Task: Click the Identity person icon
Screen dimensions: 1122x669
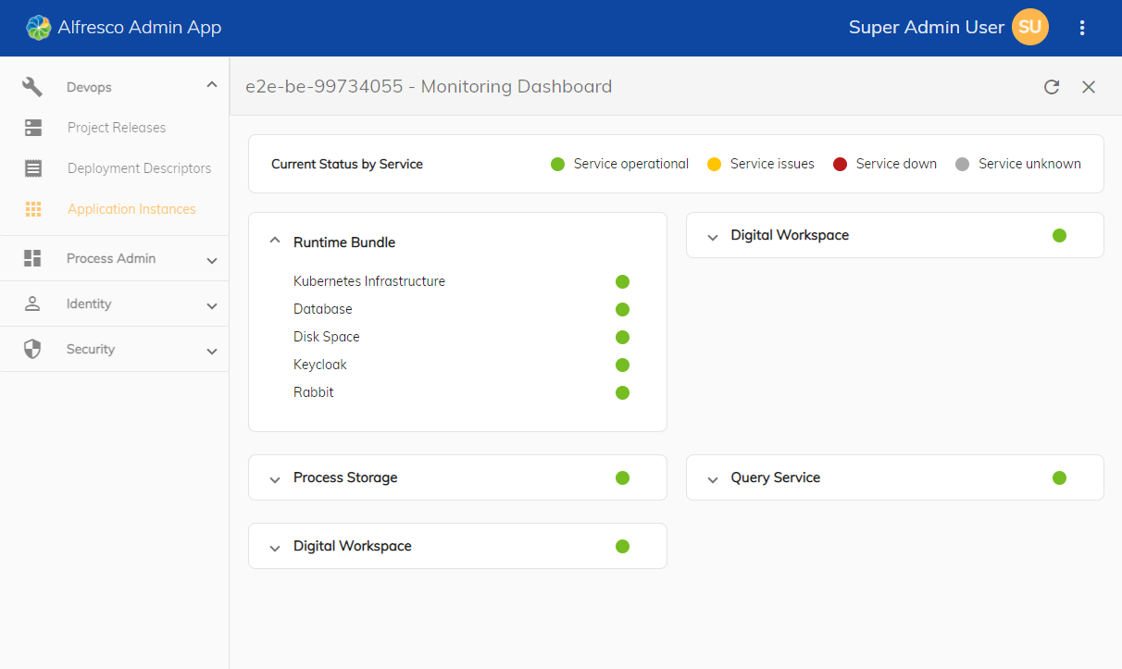Action: (32, 304)
